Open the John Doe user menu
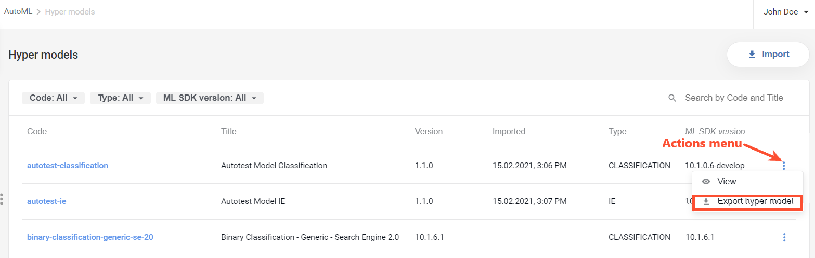Screen dimensions: 815x258 [x=784, y=12]
